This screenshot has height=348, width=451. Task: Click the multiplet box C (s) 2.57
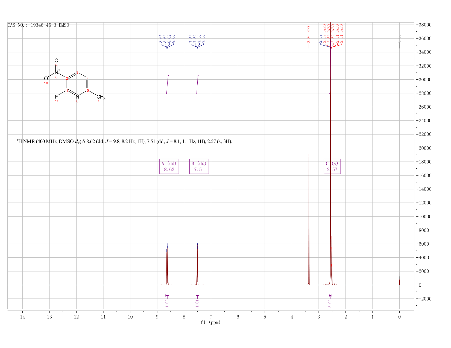click(332, 166)
